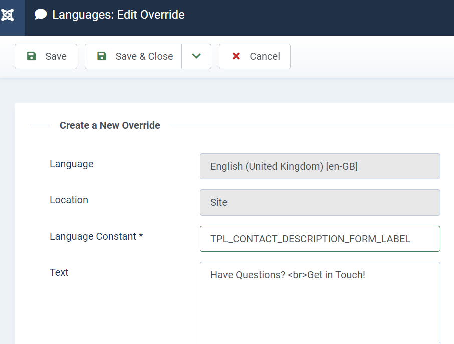Click inside the Text override textarea
The image size is (454, 344).
(320, 305)
